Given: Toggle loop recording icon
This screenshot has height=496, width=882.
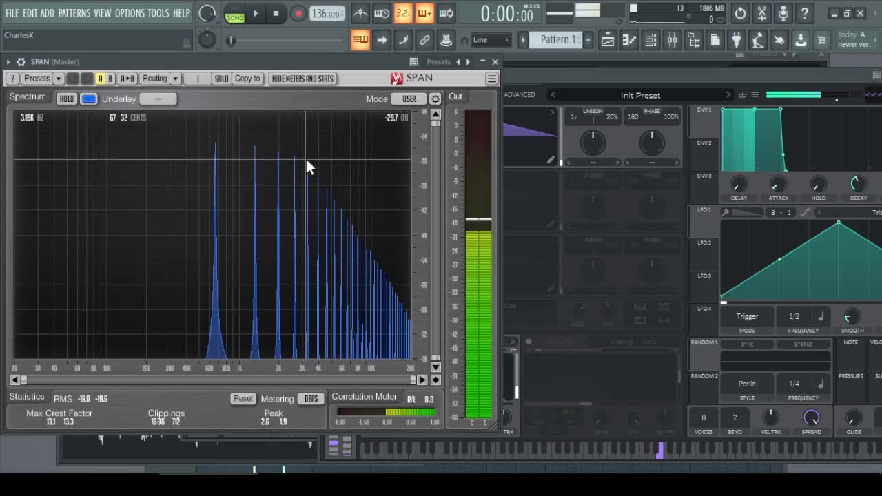Looking at the screenshot, I should point(446,13).
